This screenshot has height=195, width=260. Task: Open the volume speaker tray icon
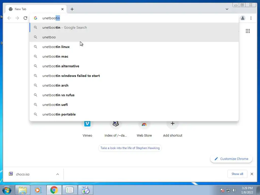(x=234, y=190)
